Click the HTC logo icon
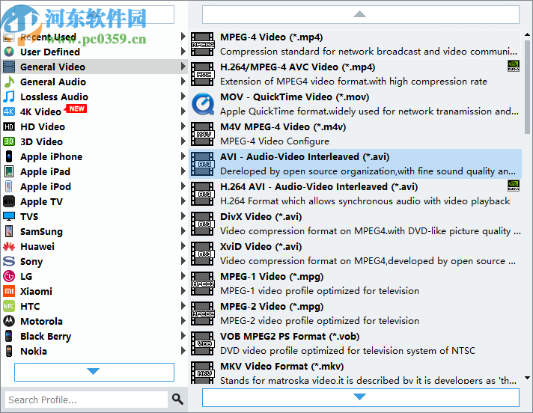This screenshot has height=413, width=533. [9, 306]
